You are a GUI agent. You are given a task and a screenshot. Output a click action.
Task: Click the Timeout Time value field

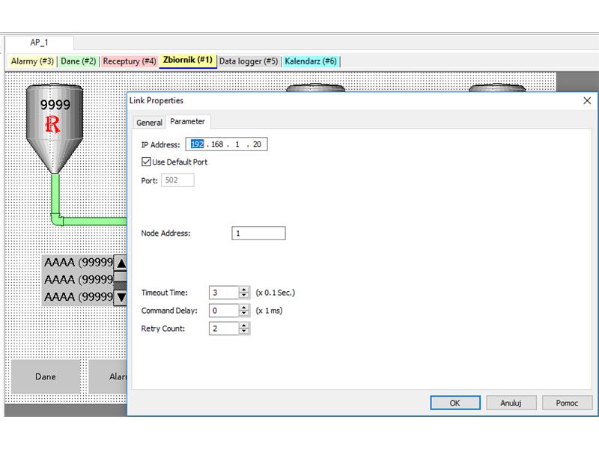[224, 293]
